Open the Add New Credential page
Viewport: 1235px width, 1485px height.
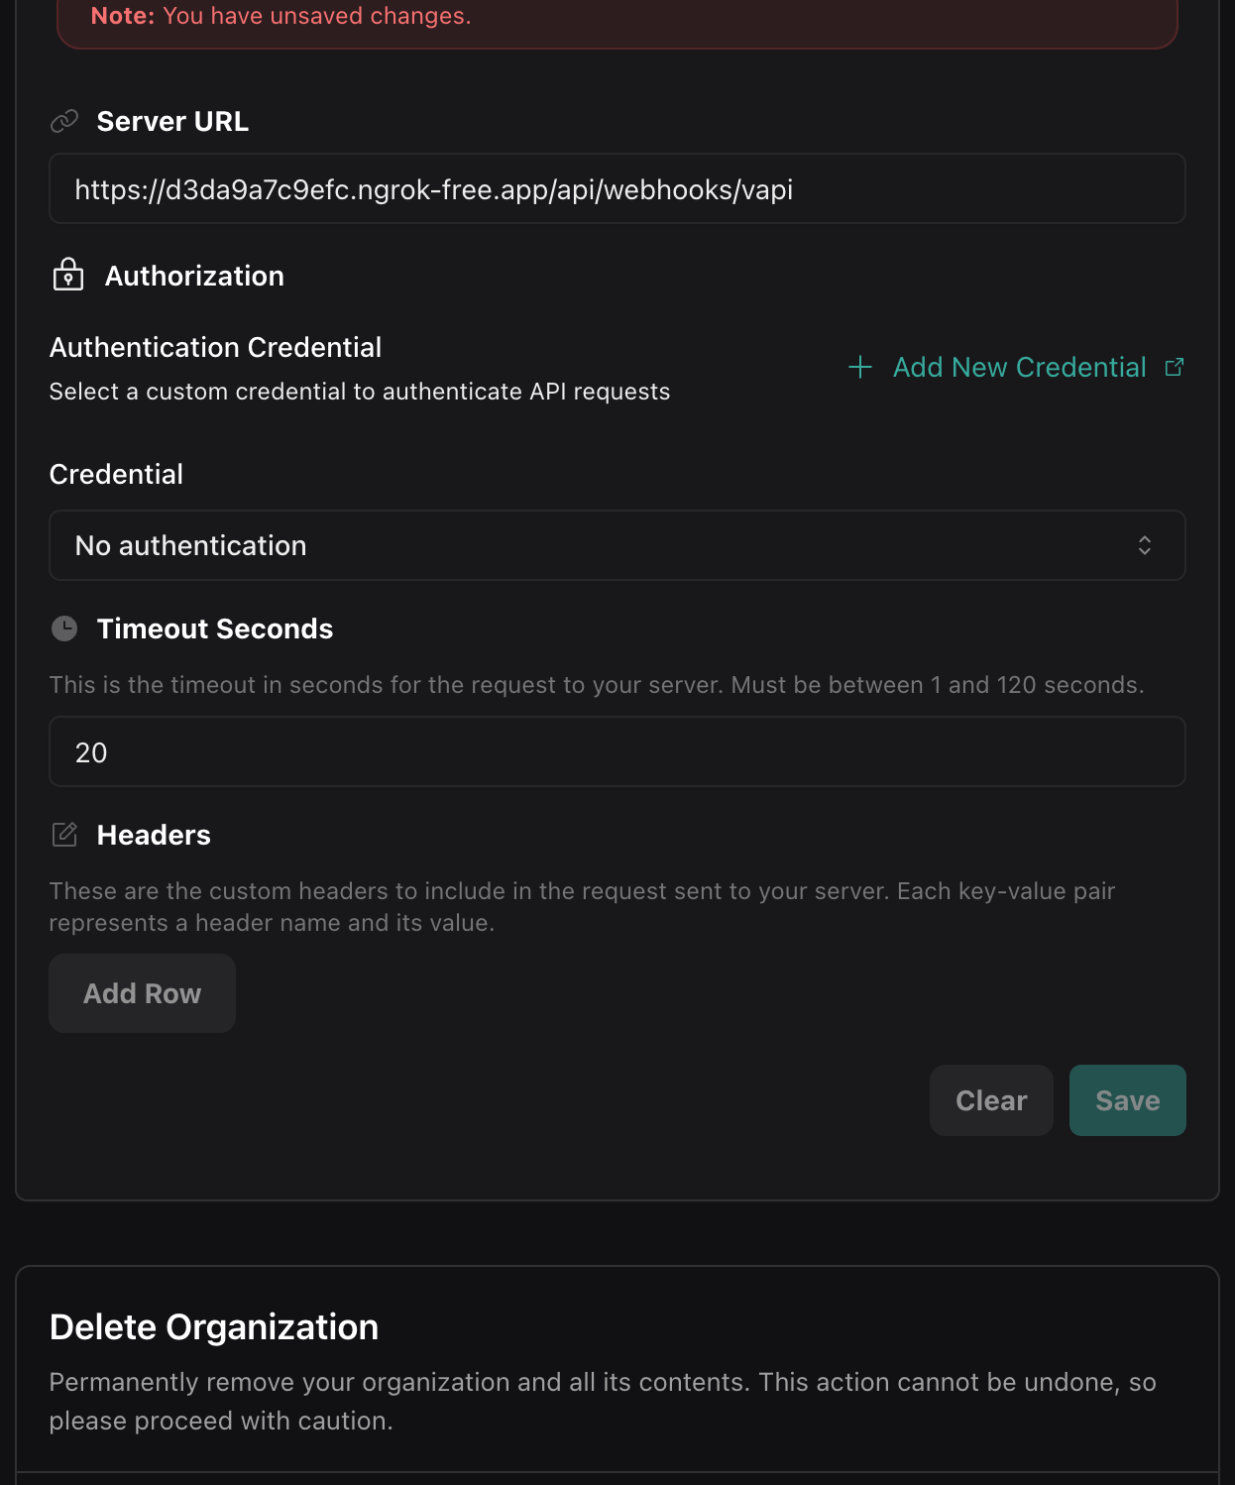[x=1020, y=367]
